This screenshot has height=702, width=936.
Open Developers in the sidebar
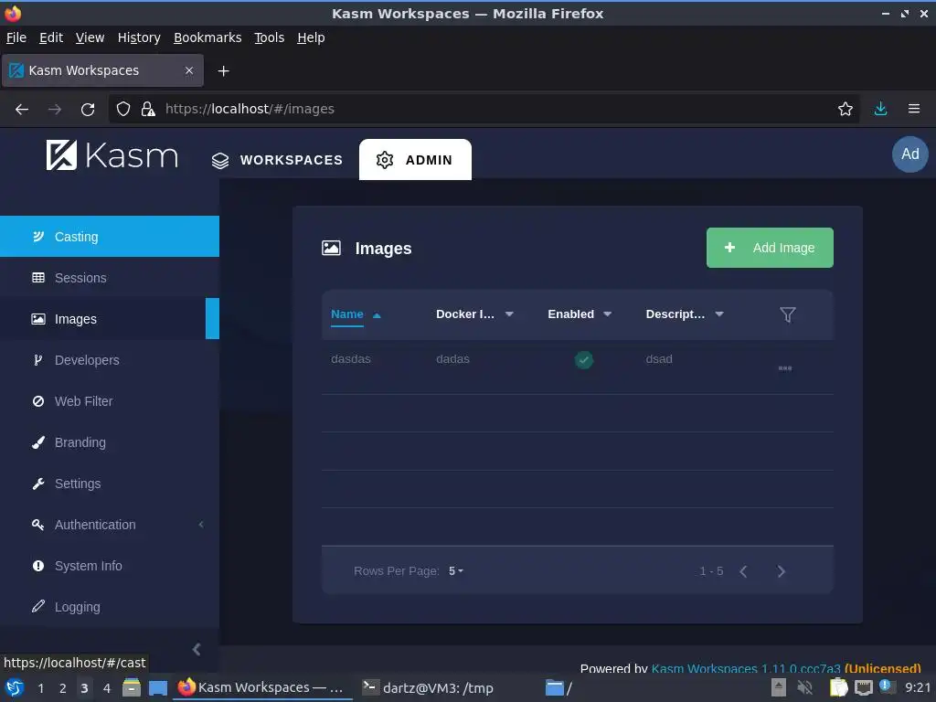[110, 360]
